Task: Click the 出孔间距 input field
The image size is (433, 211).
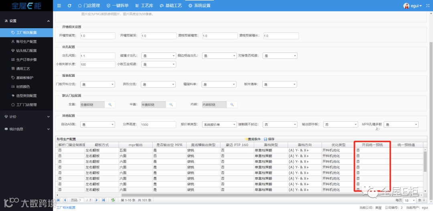Action: (x=97, y=56)
